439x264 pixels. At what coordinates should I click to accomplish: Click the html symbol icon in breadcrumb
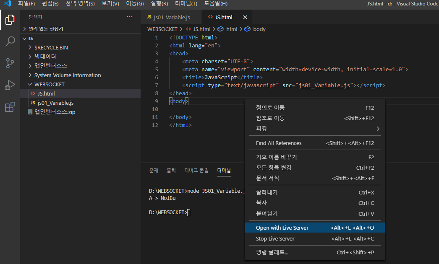[221, 29]
